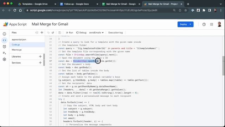This screenshot has height=127, width=225.
Task: Click line number 37 in gutter
Action: pyautogui.click(x=51, y=61)
